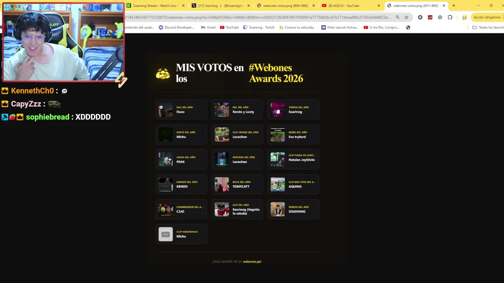The width and height of the screenshot is (504, 283).
Task: Open the Discord Developer bookmark
Action: (x=176, y=28)
